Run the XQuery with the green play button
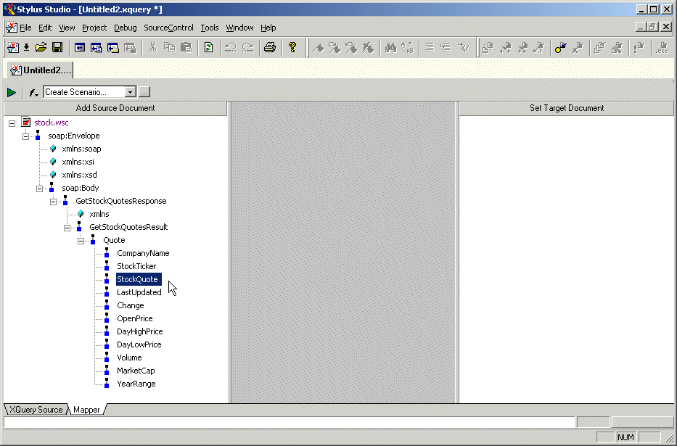 coord(12,92)
